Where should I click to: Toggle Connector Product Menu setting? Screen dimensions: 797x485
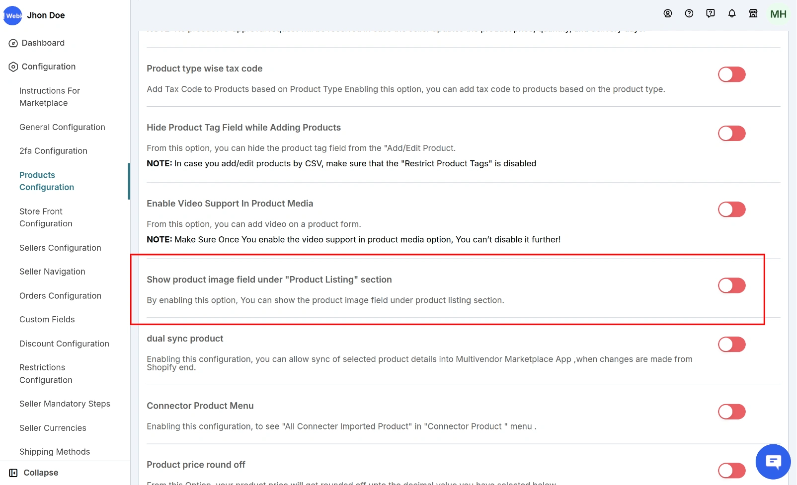(x=731, y=412)
